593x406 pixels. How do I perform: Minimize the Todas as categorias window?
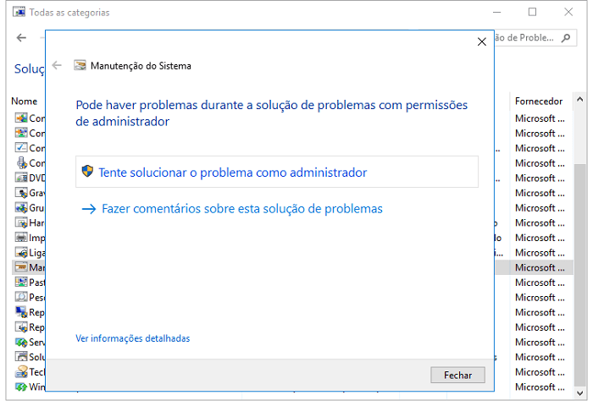tap(497, 12)
